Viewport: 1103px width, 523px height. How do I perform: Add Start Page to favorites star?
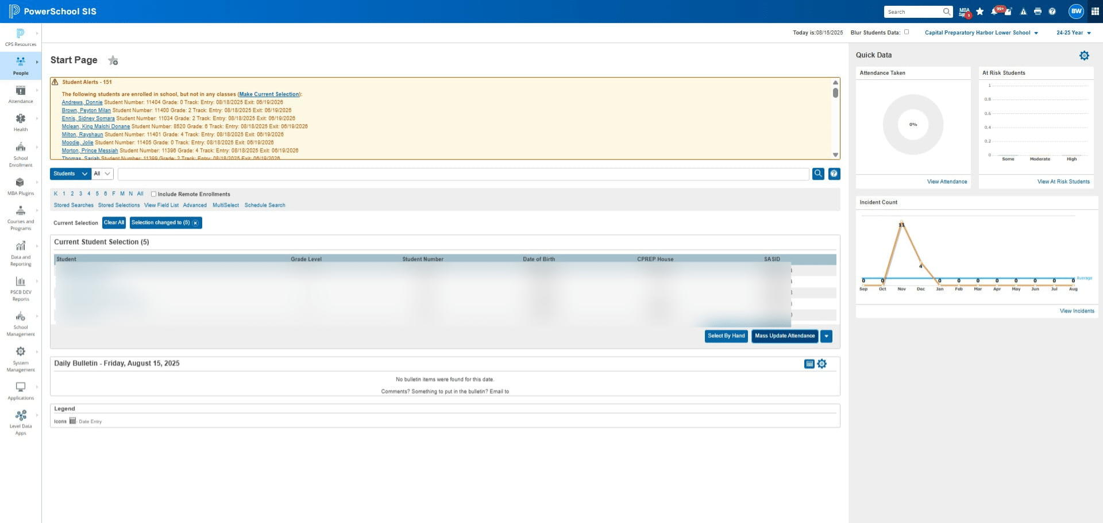(113, 60)
